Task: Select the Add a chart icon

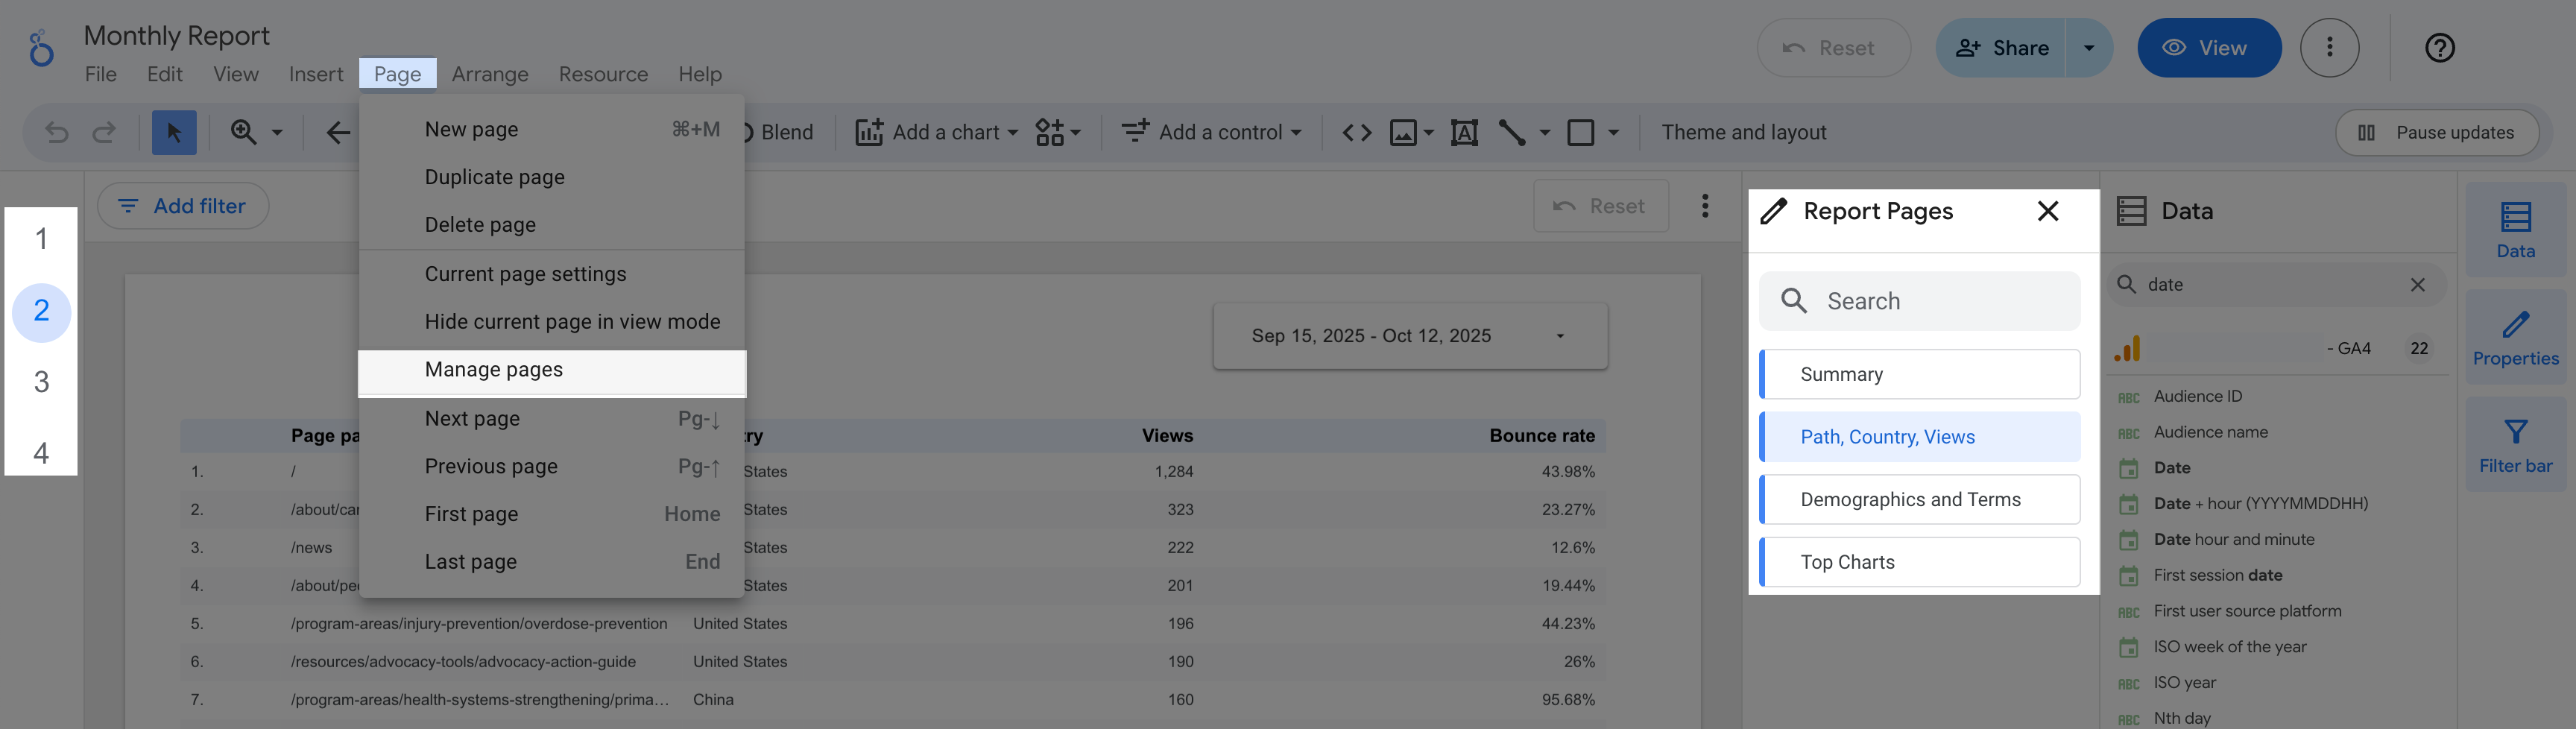Action: click(868, 131)
